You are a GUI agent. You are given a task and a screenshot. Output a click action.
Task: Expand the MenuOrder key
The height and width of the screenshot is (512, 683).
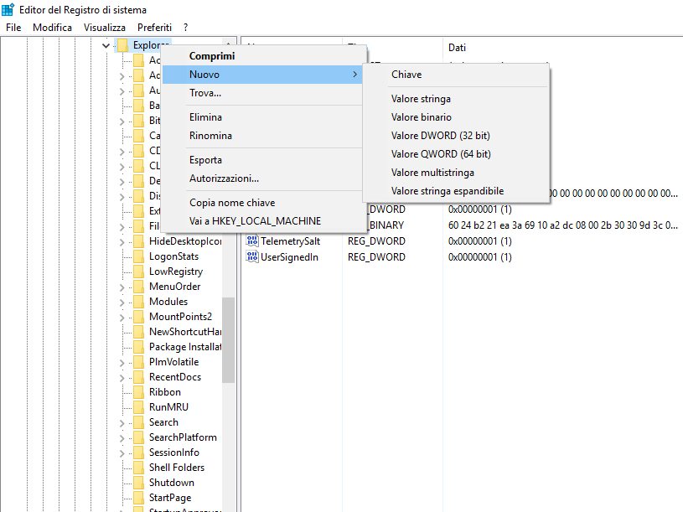coord(122,287)
